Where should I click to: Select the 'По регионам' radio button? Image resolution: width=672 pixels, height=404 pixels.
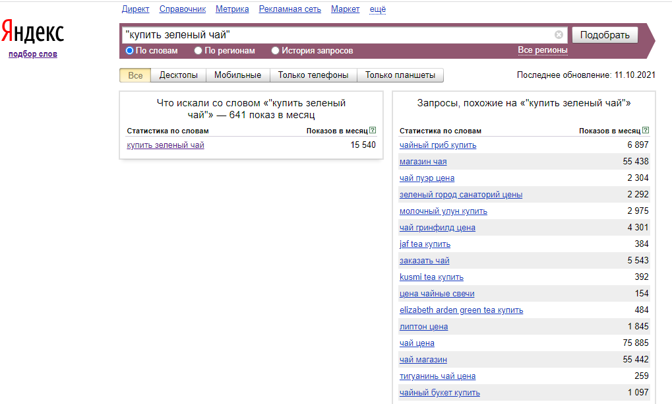tap(198, 51)
